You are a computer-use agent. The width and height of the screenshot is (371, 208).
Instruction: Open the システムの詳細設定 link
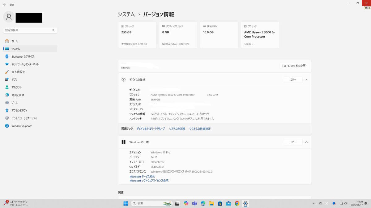pos(200,129)
